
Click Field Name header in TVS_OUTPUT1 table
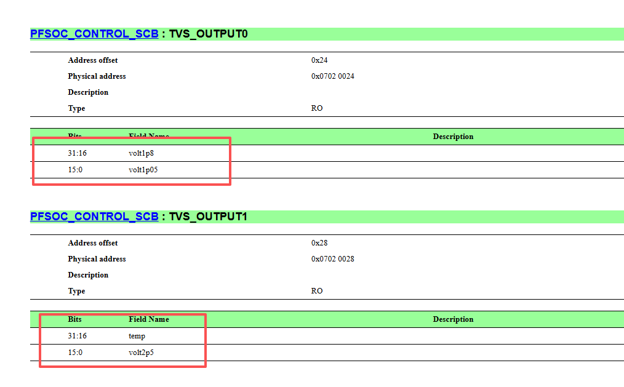point(149,319)
